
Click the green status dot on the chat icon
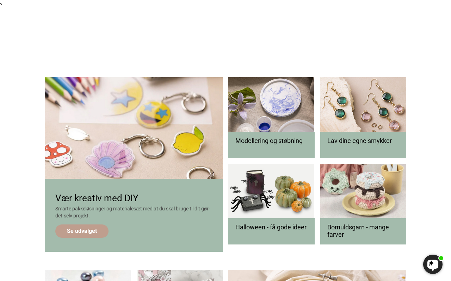(x=441, y=258)
